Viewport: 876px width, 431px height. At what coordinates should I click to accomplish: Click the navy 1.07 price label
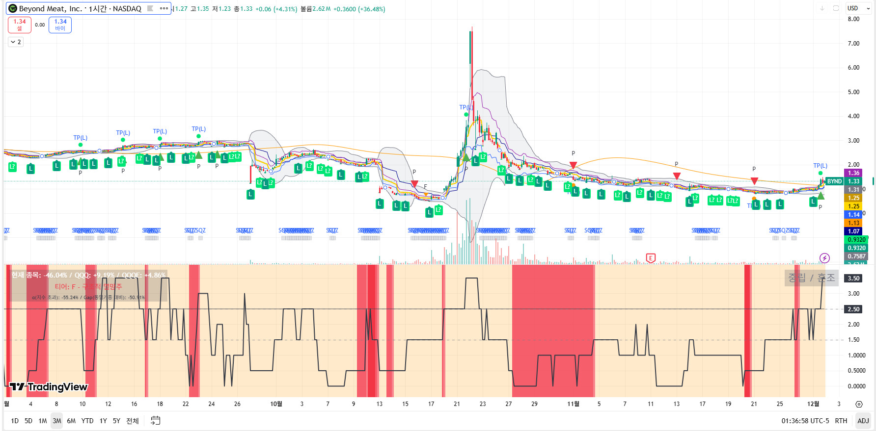pyautogui.click(x=853, y=231)
